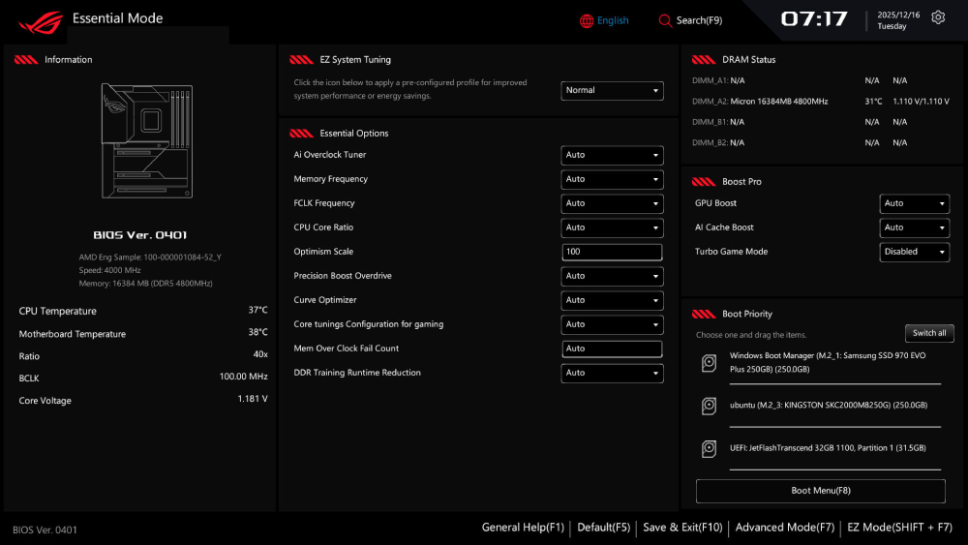
Task: Select the JetFlash Transcend UEFI drive icon
Action: coord(710,449)
